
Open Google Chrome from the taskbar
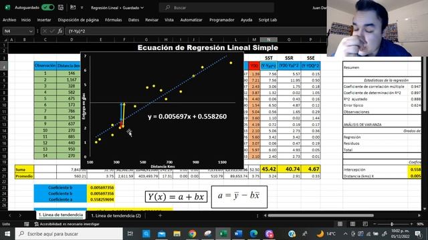point(192,234)
